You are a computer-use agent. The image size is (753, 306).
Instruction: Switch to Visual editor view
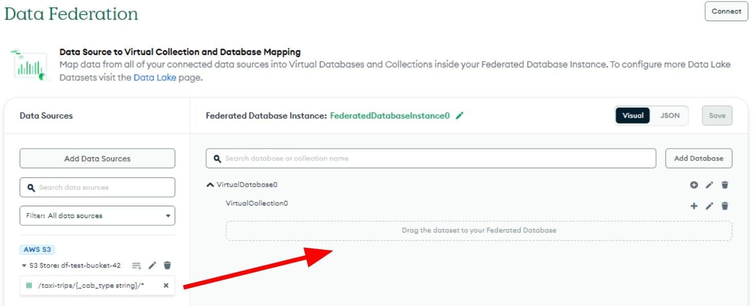coord(633,116)
